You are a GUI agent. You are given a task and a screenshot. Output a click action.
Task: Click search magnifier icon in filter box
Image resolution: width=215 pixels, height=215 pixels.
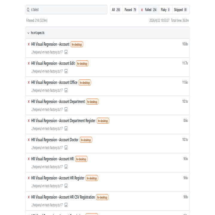coord(28,10)
